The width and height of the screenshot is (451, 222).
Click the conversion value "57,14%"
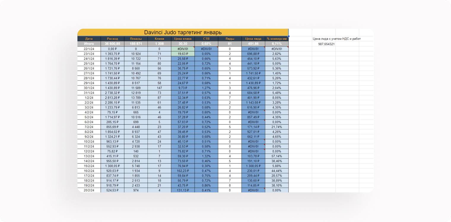click(x=277, y=156)
